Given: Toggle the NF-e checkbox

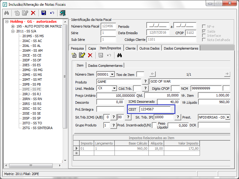Looking at the screenshot, I should [204, 26].
